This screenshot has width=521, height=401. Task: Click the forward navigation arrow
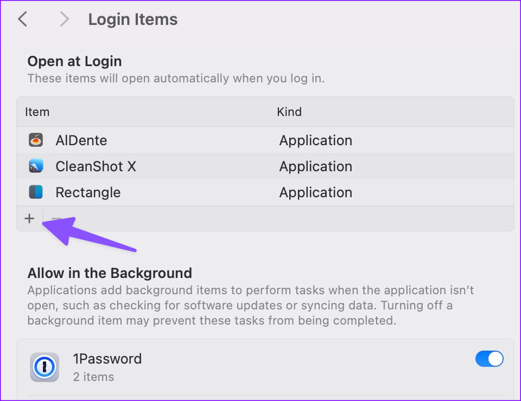64,19
